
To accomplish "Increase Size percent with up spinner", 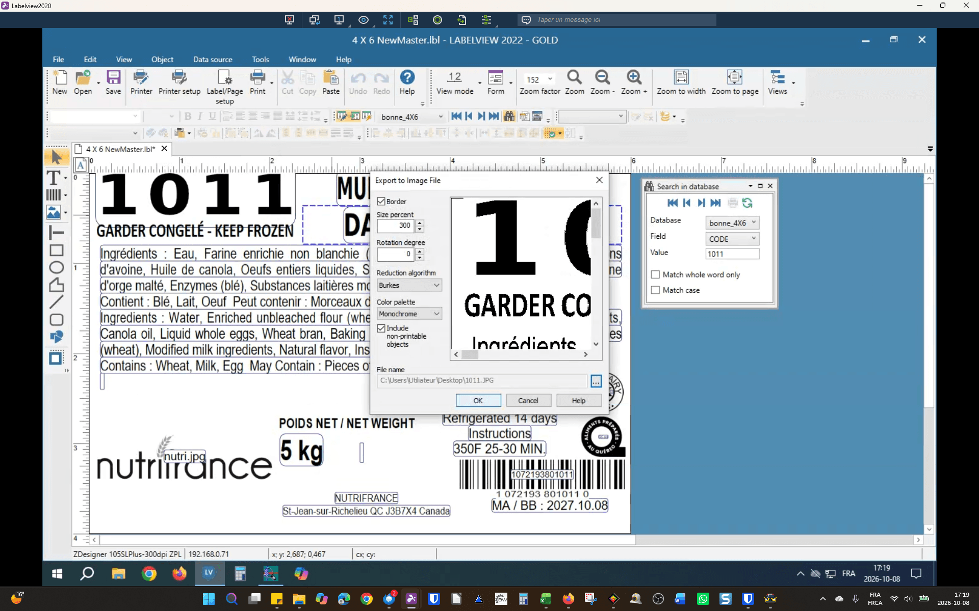I will pyautogui.click(x=420, y=223).
